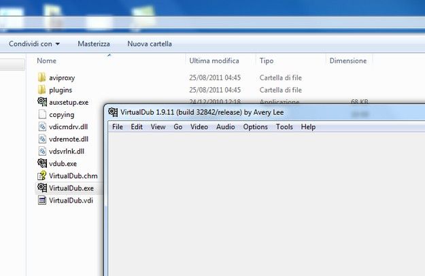The image size is (425, 276).
Task: Open the Help menu in VirtualDub
Action: pos(308,126)
